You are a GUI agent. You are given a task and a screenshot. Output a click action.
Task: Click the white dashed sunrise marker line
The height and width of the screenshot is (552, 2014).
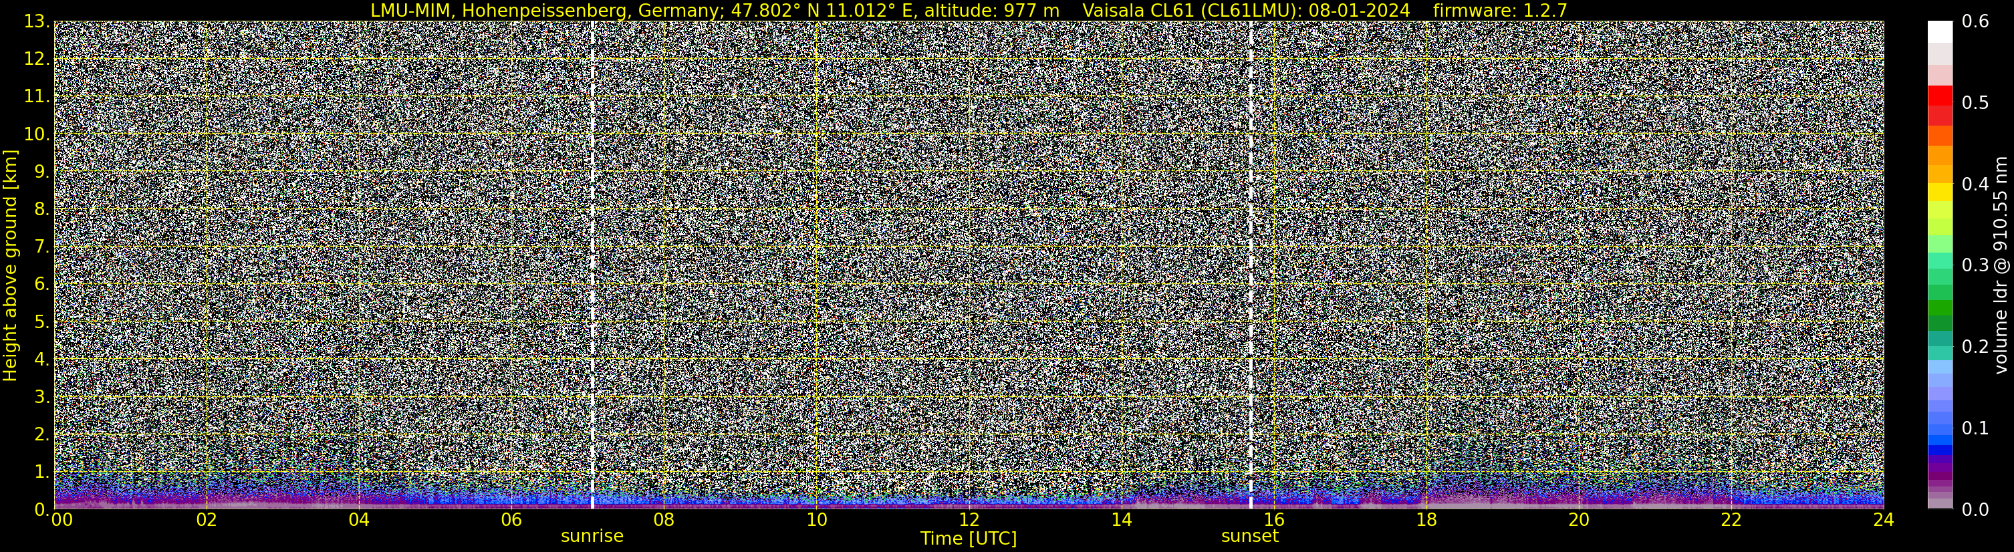[593, 265]
